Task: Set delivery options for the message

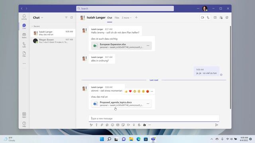Action: coord(96,125)
